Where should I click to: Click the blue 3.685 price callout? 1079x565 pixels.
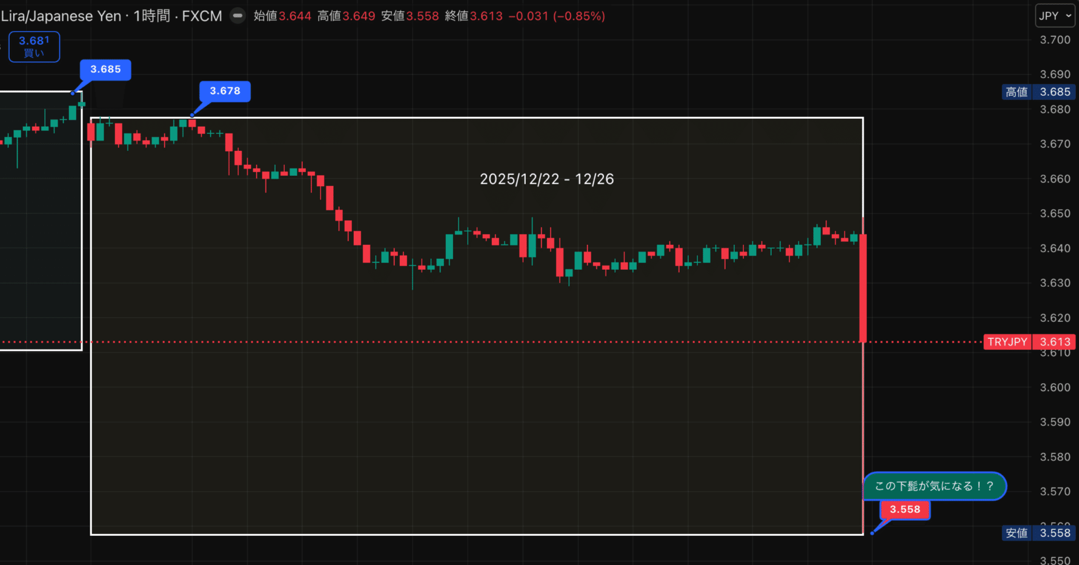(x=105, y=70)
